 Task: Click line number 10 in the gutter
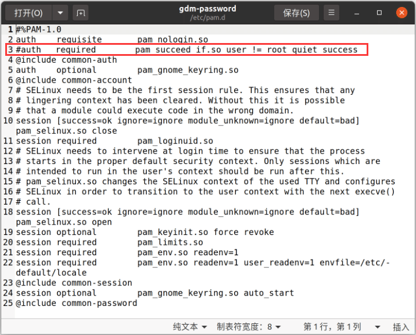click(8, 120)
